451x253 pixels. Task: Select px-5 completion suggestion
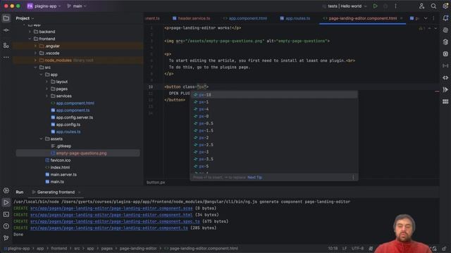(x=274, y=167)
